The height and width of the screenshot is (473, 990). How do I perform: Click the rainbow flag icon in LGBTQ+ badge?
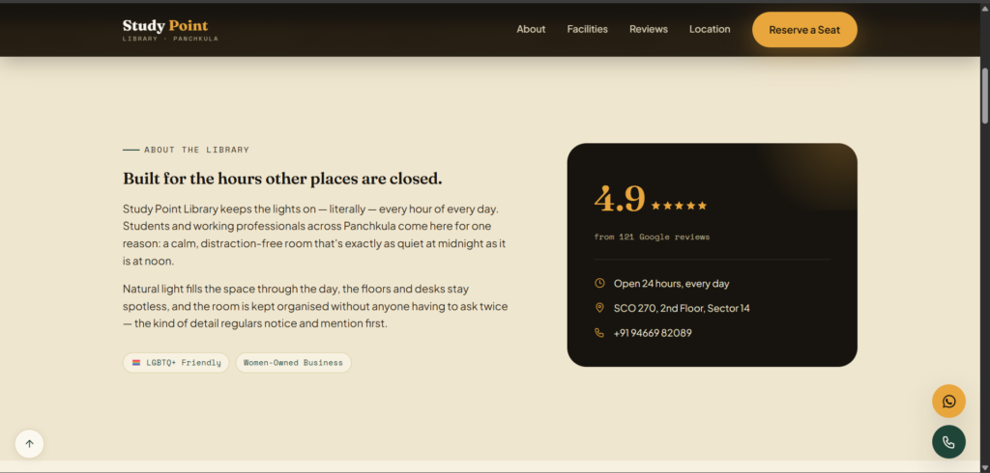point(136,363)
